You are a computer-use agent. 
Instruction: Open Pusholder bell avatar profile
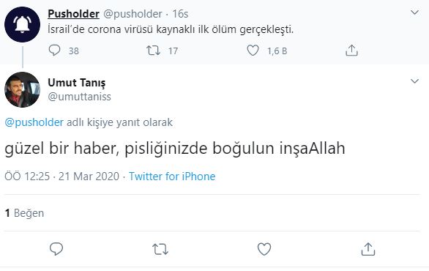click(x=22, y=24)
